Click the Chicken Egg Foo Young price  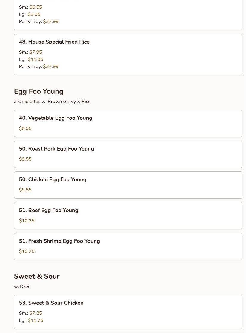point(25,190)
